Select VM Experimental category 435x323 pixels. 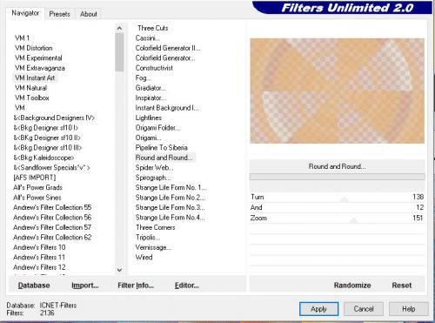pos(38,57)
